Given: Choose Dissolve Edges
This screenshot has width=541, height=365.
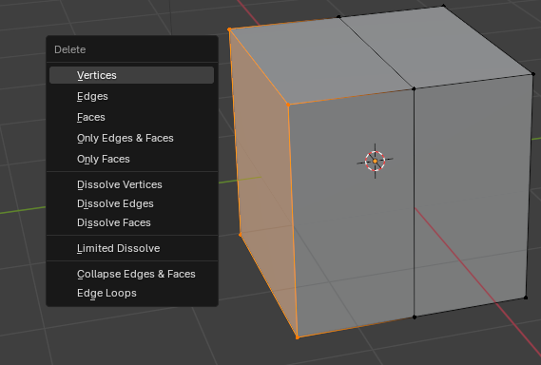Looking at the screenshot, I should (x=131, y=203).
